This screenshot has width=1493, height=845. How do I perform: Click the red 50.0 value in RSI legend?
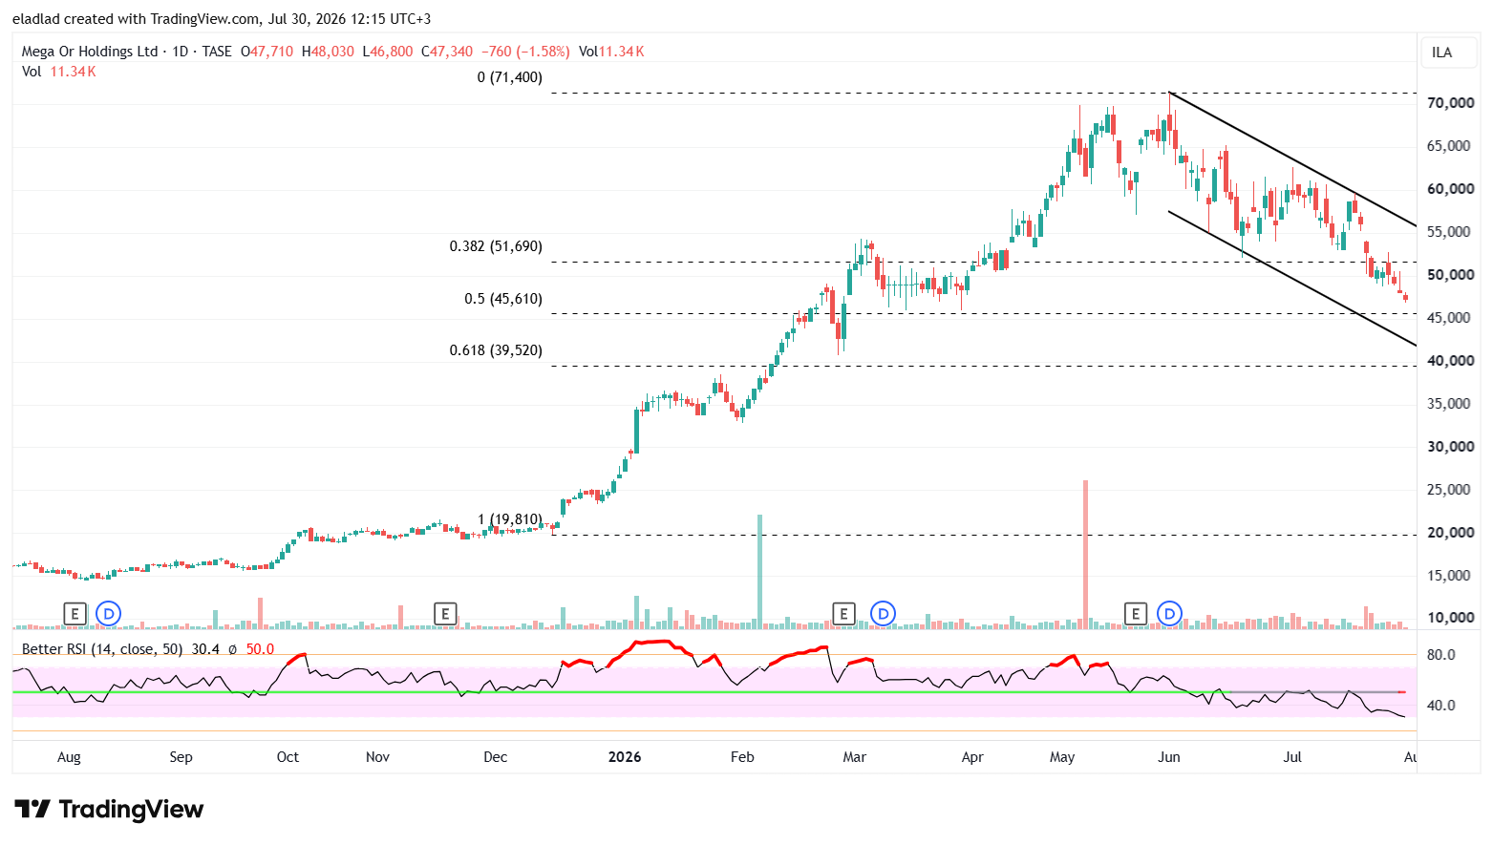tap(260, 649)
